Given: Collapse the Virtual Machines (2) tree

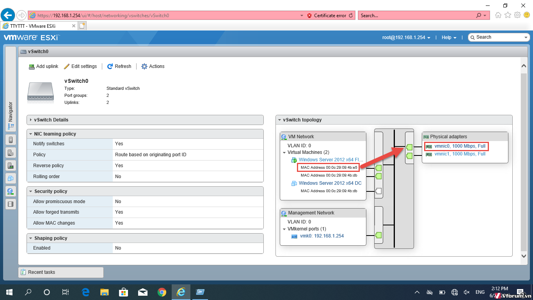Looking at the screenshot, I should coord(284,152).
